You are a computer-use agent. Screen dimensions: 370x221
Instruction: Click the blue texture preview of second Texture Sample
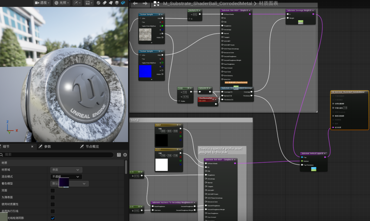pyautogui.click(x=145, y=71)
